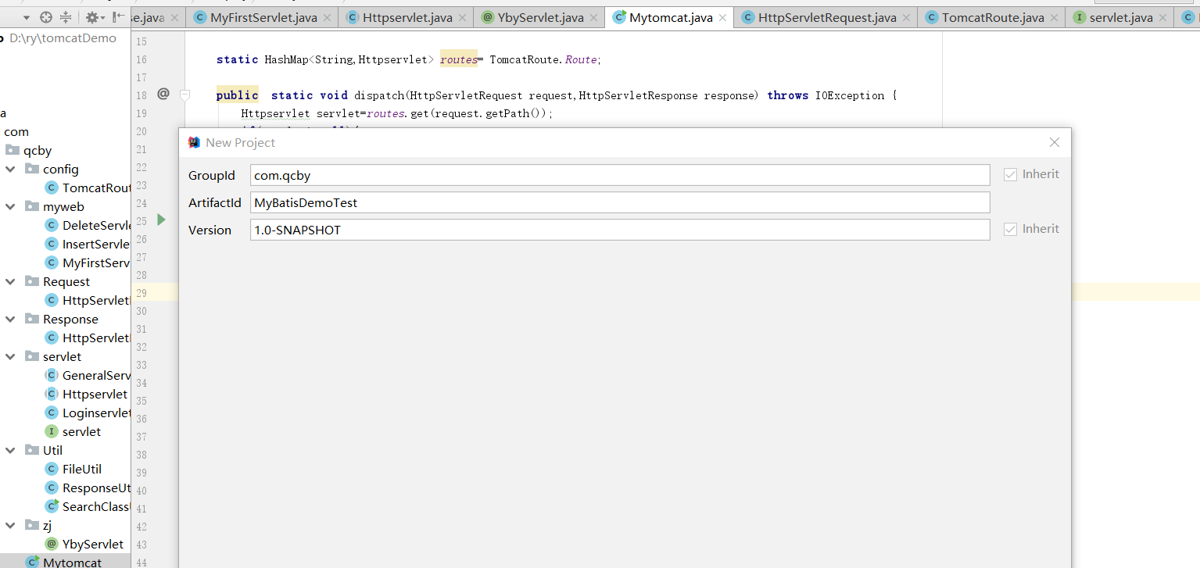Click the Collapse All icon in Project toolbar
1200x568 pixels.
click(x=66, y=16)
